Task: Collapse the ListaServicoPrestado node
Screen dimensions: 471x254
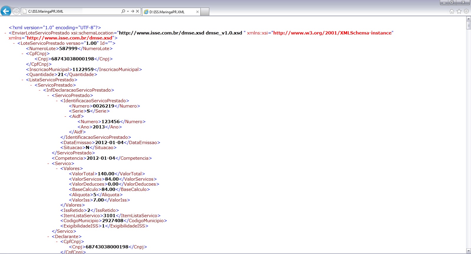Action: tap(22, 80)
